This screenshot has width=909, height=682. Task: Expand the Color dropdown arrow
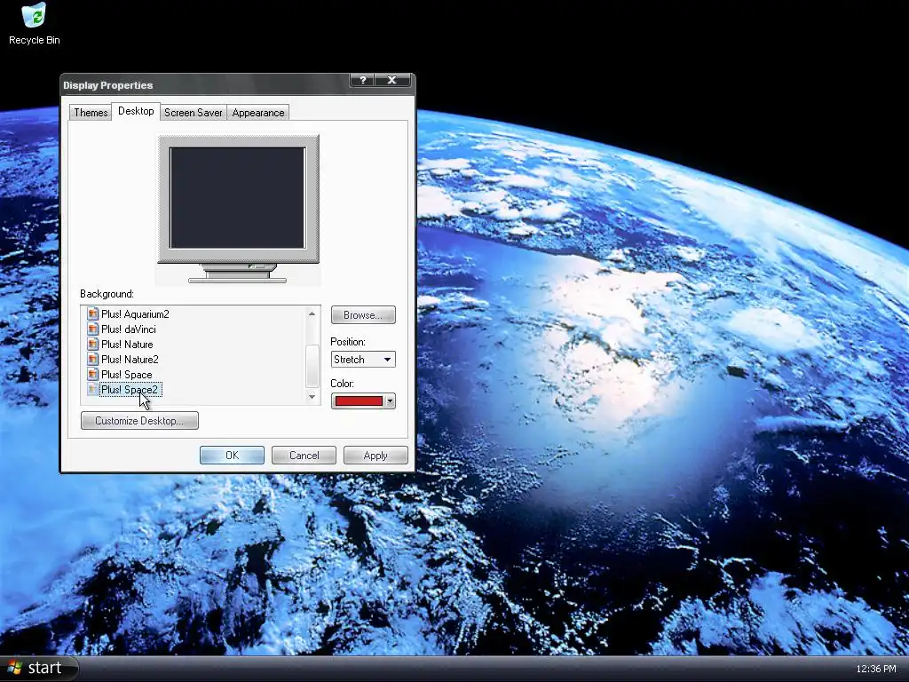tap(390, 400)
